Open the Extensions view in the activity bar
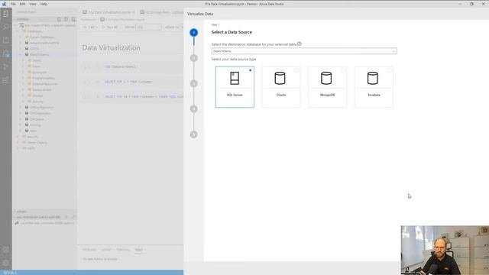Image resolution: width=489 pixels, height=275 pixels. (6, 80)
